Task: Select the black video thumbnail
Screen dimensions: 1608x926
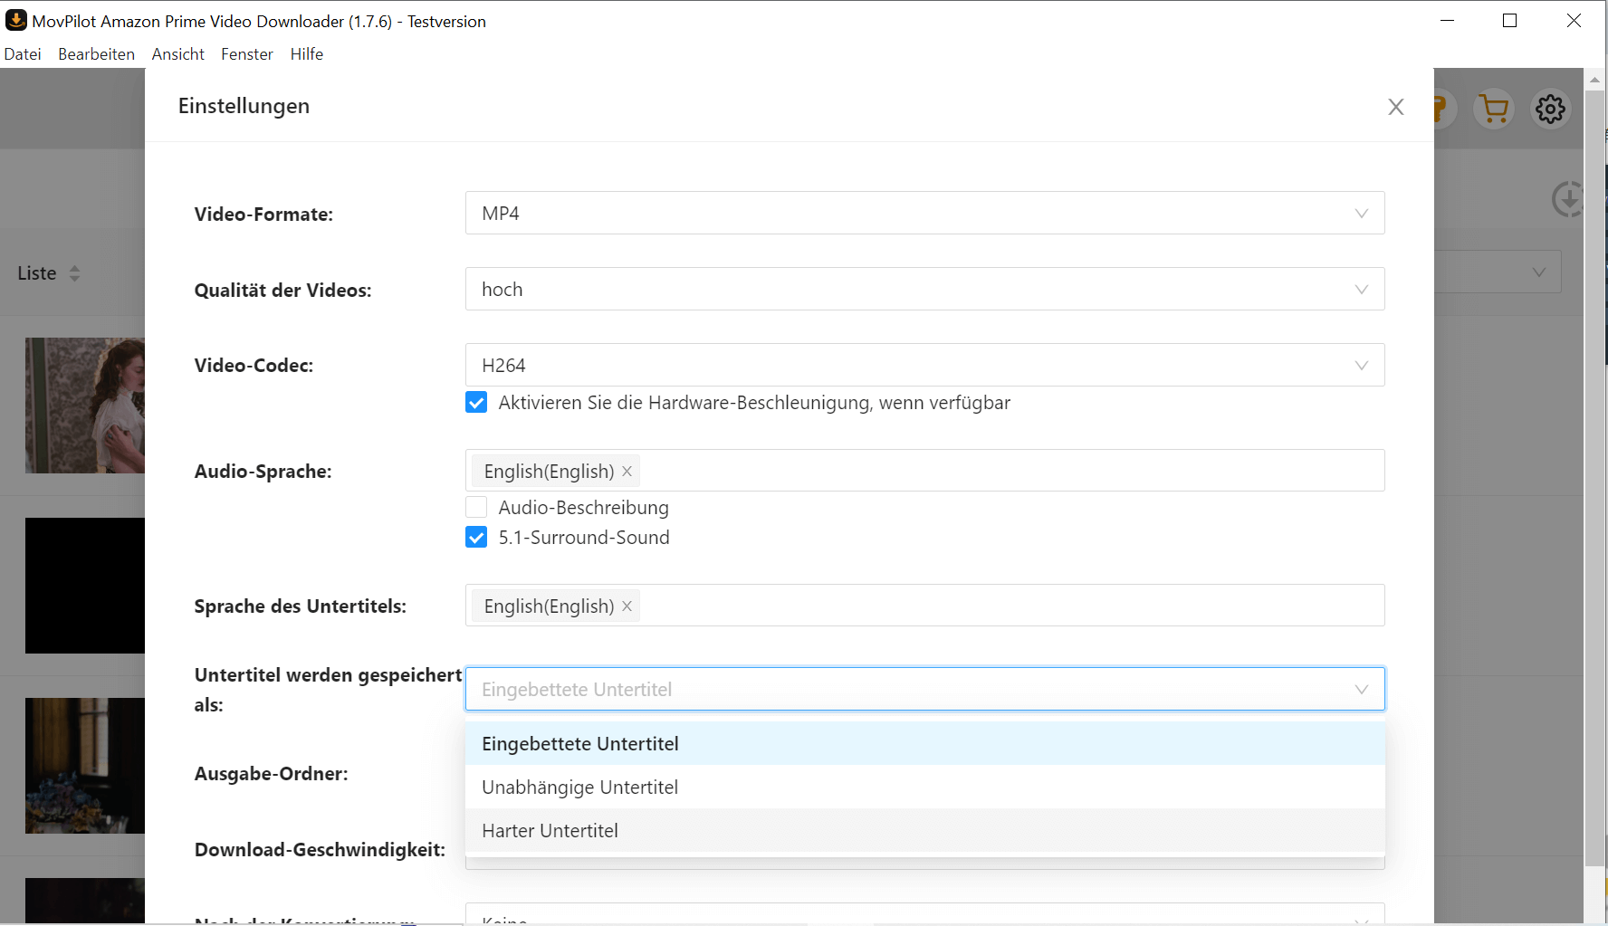Action: (85, 586)
